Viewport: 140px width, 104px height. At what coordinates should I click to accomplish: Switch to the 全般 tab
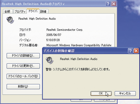(8, 11)
